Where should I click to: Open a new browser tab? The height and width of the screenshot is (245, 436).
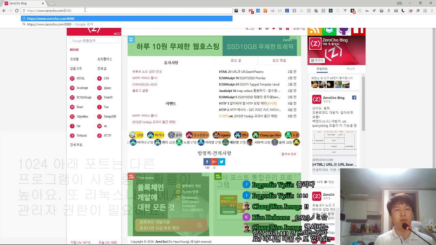pyautogui.click(x=51, y=3)
